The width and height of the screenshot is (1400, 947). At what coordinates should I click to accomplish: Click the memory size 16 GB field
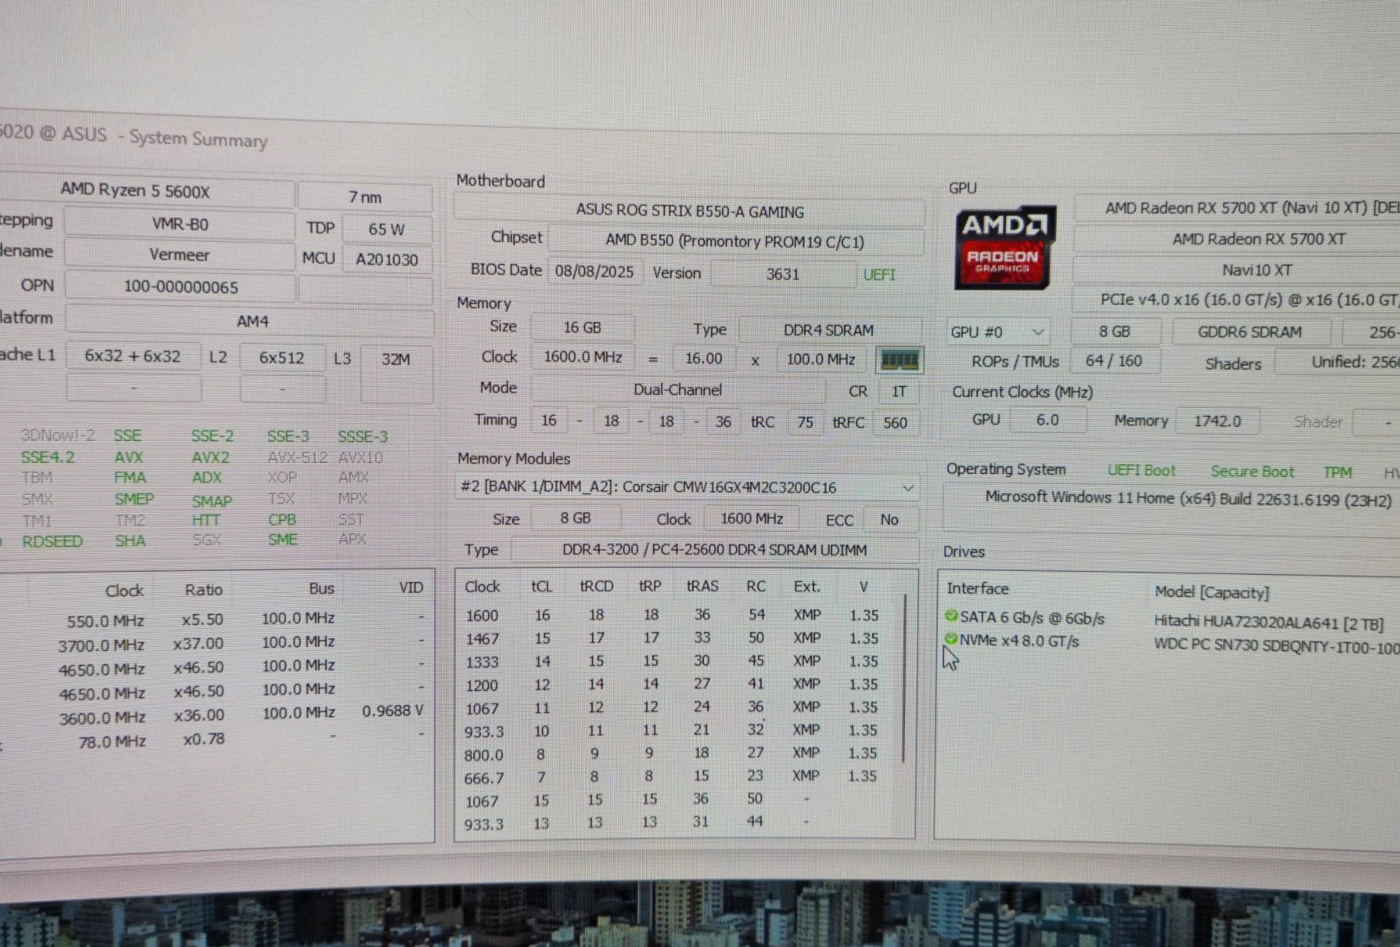(x=582, y=328)
